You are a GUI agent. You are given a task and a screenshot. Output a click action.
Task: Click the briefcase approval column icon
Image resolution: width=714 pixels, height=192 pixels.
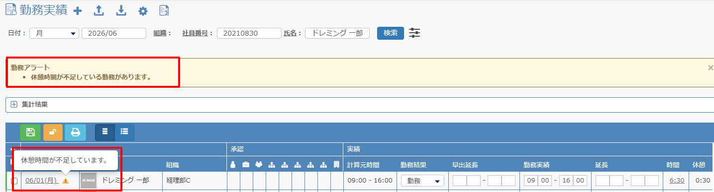click(x=246, y=165)
